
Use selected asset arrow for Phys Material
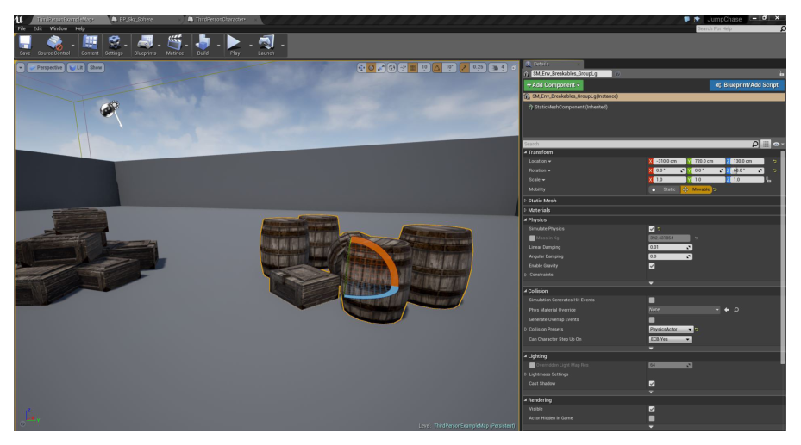pos(726,309)
